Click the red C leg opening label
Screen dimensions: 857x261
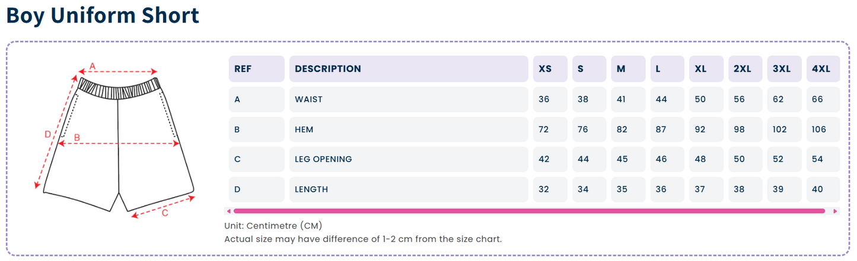165,213
